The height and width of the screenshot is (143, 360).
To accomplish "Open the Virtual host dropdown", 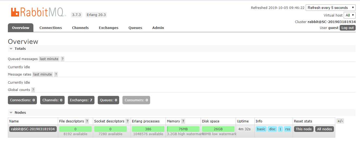I will click(350, 15).
